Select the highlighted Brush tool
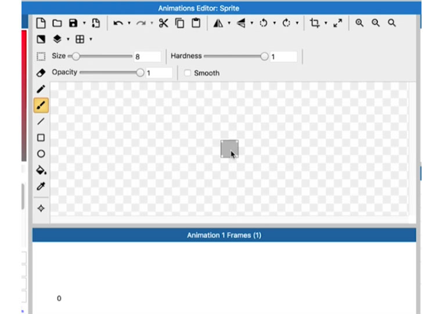443x314 pixels. (41, 105)
